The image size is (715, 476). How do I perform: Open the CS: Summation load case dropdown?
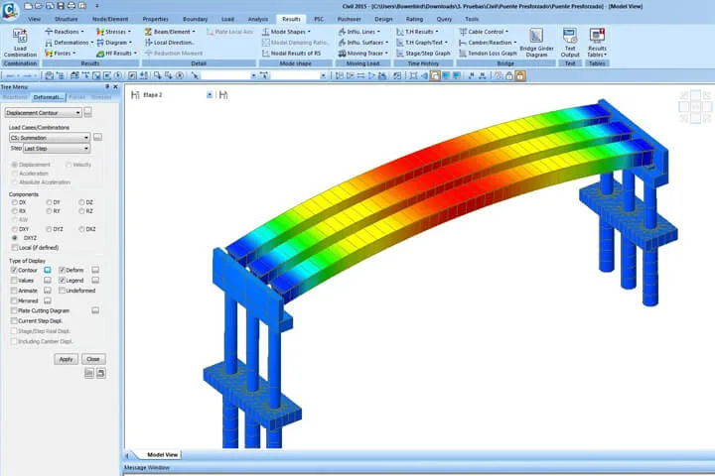click(x=50, y=138)
